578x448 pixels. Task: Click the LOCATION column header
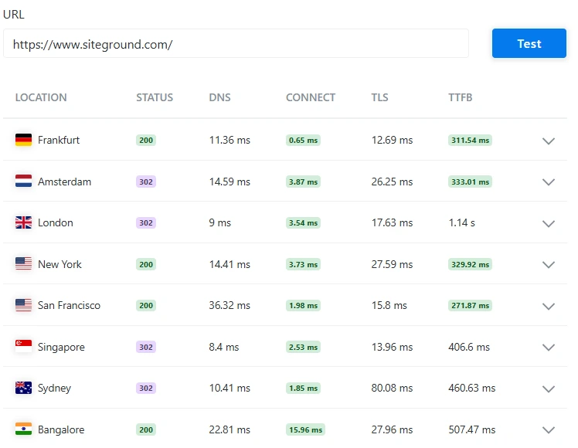[x=41, y=97]
